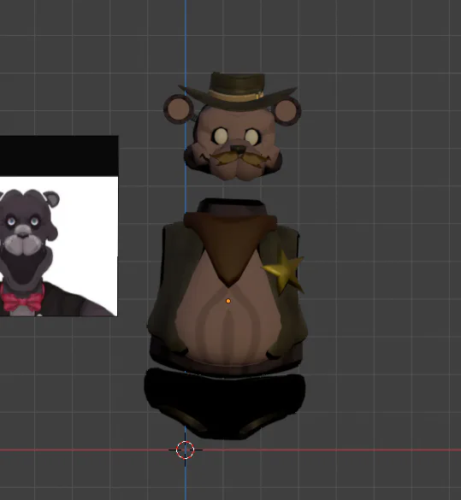Image resolution: width=461 pixels, height=500 pixels.
Task: Select the bear reference image with bow tie
Action: (59, 226)
